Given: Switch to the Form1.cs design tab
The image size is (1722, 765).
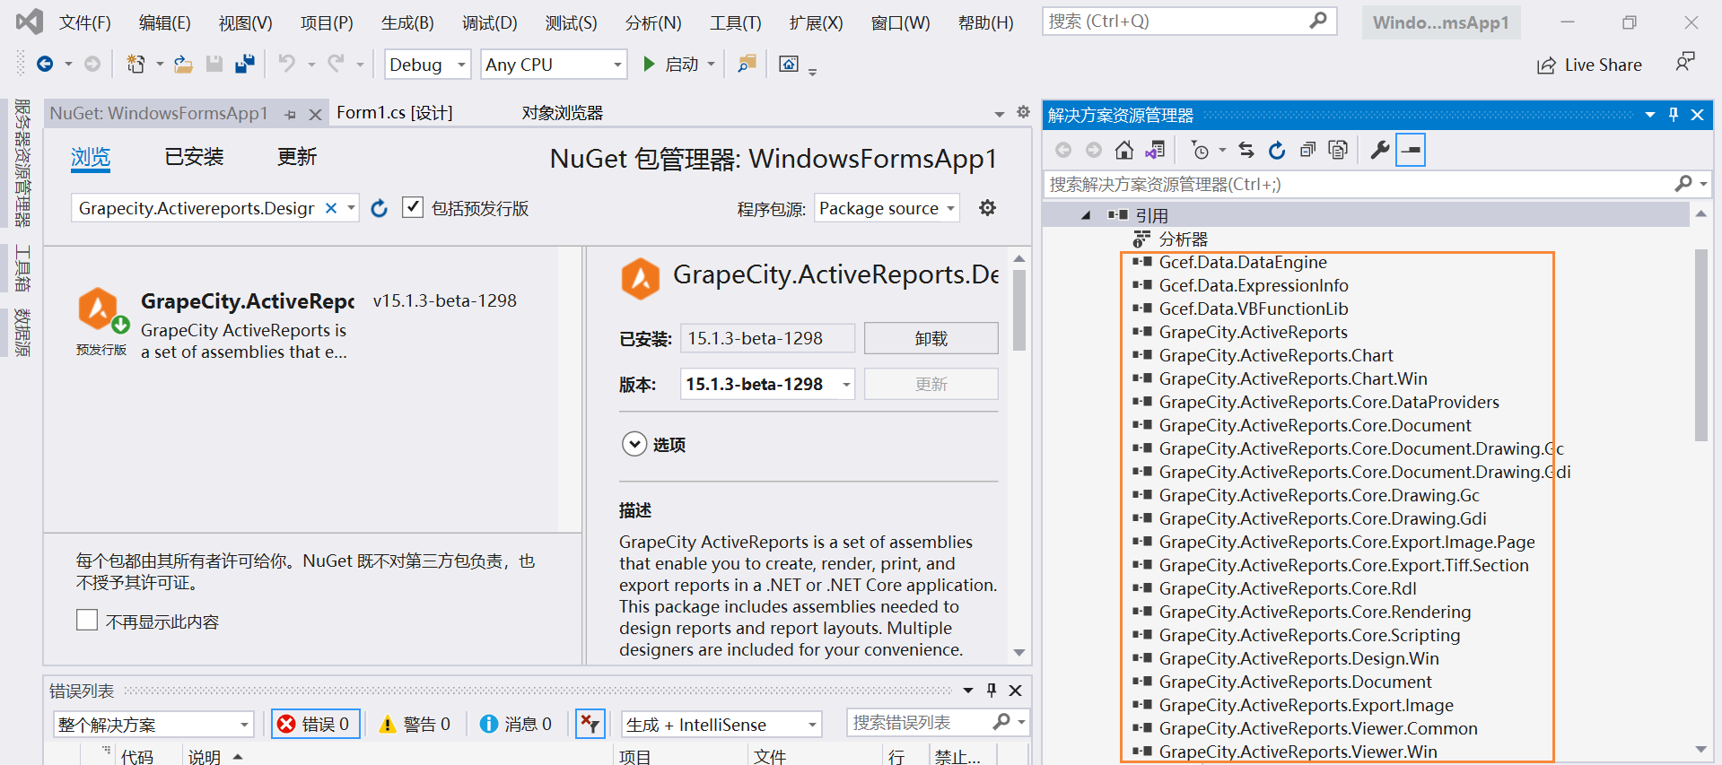Looking at the screenshot, I should 395,113.
